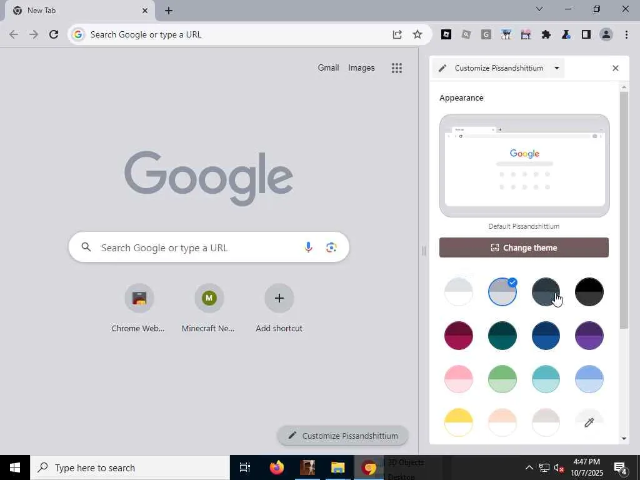Open the three-dot browser menu

click(x=626, y=35)
